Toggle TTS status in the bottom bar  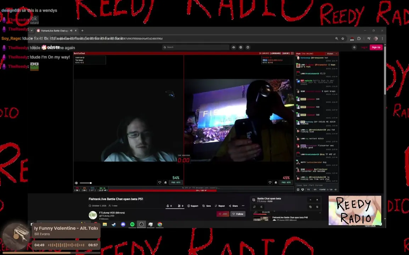click(77, 189)
